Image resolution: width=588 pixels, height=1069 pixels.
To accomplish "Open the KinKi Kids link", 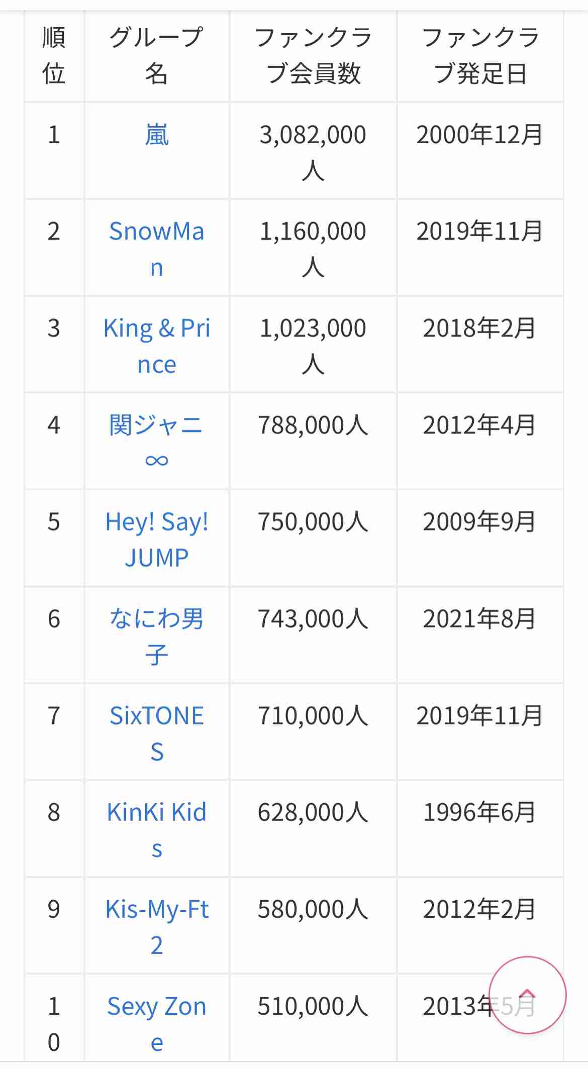I will (x=157, y=831).
